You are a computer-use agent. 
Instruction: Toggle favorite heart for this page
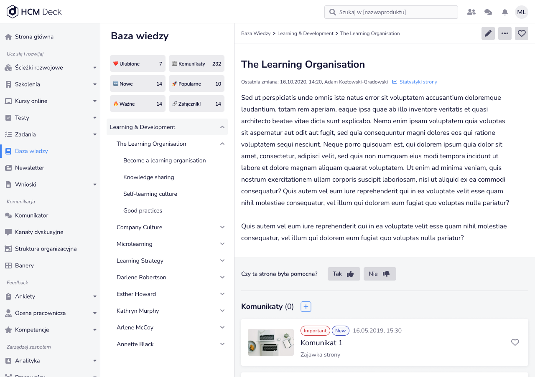coord(521,33)
